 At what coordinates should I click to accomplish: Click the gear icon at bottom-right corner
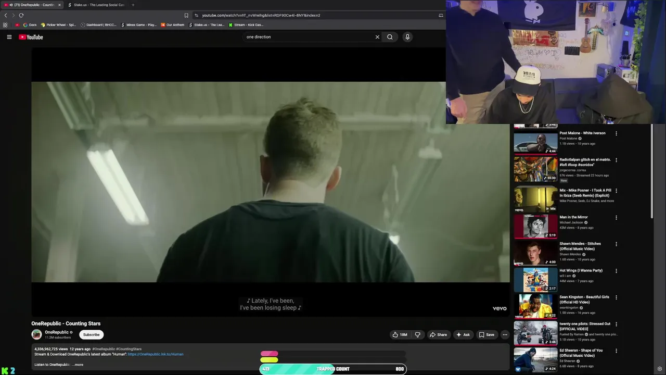pos(660,369)
